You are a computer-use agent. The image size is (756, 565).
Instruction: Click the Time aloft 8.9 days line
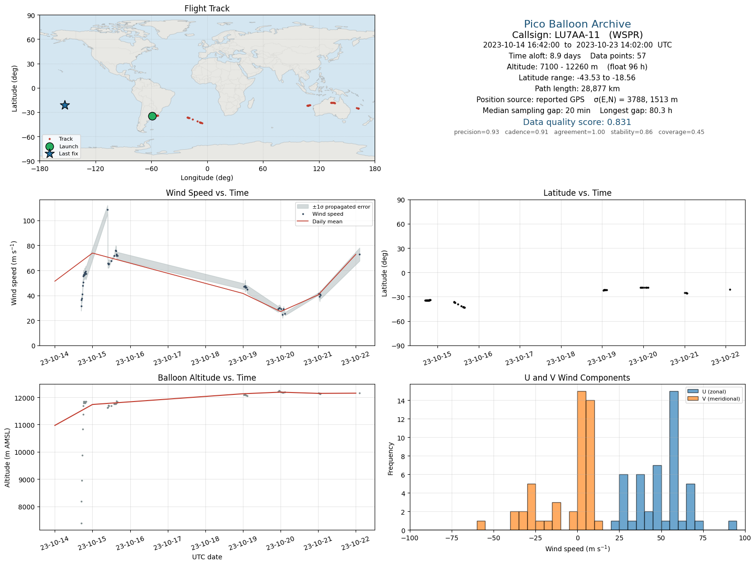577,56
